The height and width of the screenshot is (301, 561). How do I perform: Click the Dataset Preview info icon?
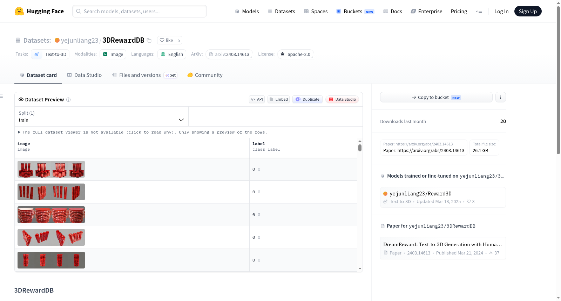pyautogui.click(x=68, y=100)
